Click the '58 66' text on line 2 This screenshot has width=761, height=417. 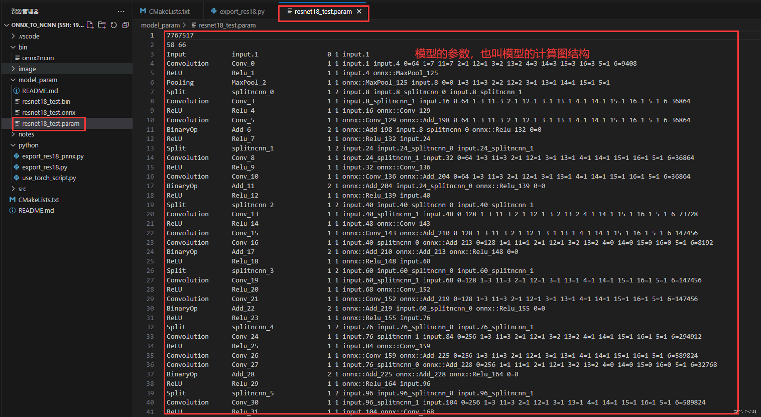coord(176,45)
